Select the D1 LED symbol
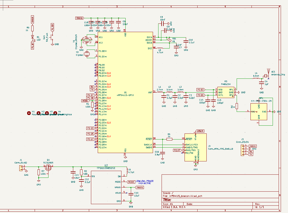 tap(33, 37)
